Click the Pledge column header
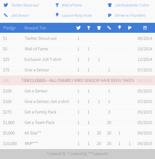 click(x=9, y=28)
